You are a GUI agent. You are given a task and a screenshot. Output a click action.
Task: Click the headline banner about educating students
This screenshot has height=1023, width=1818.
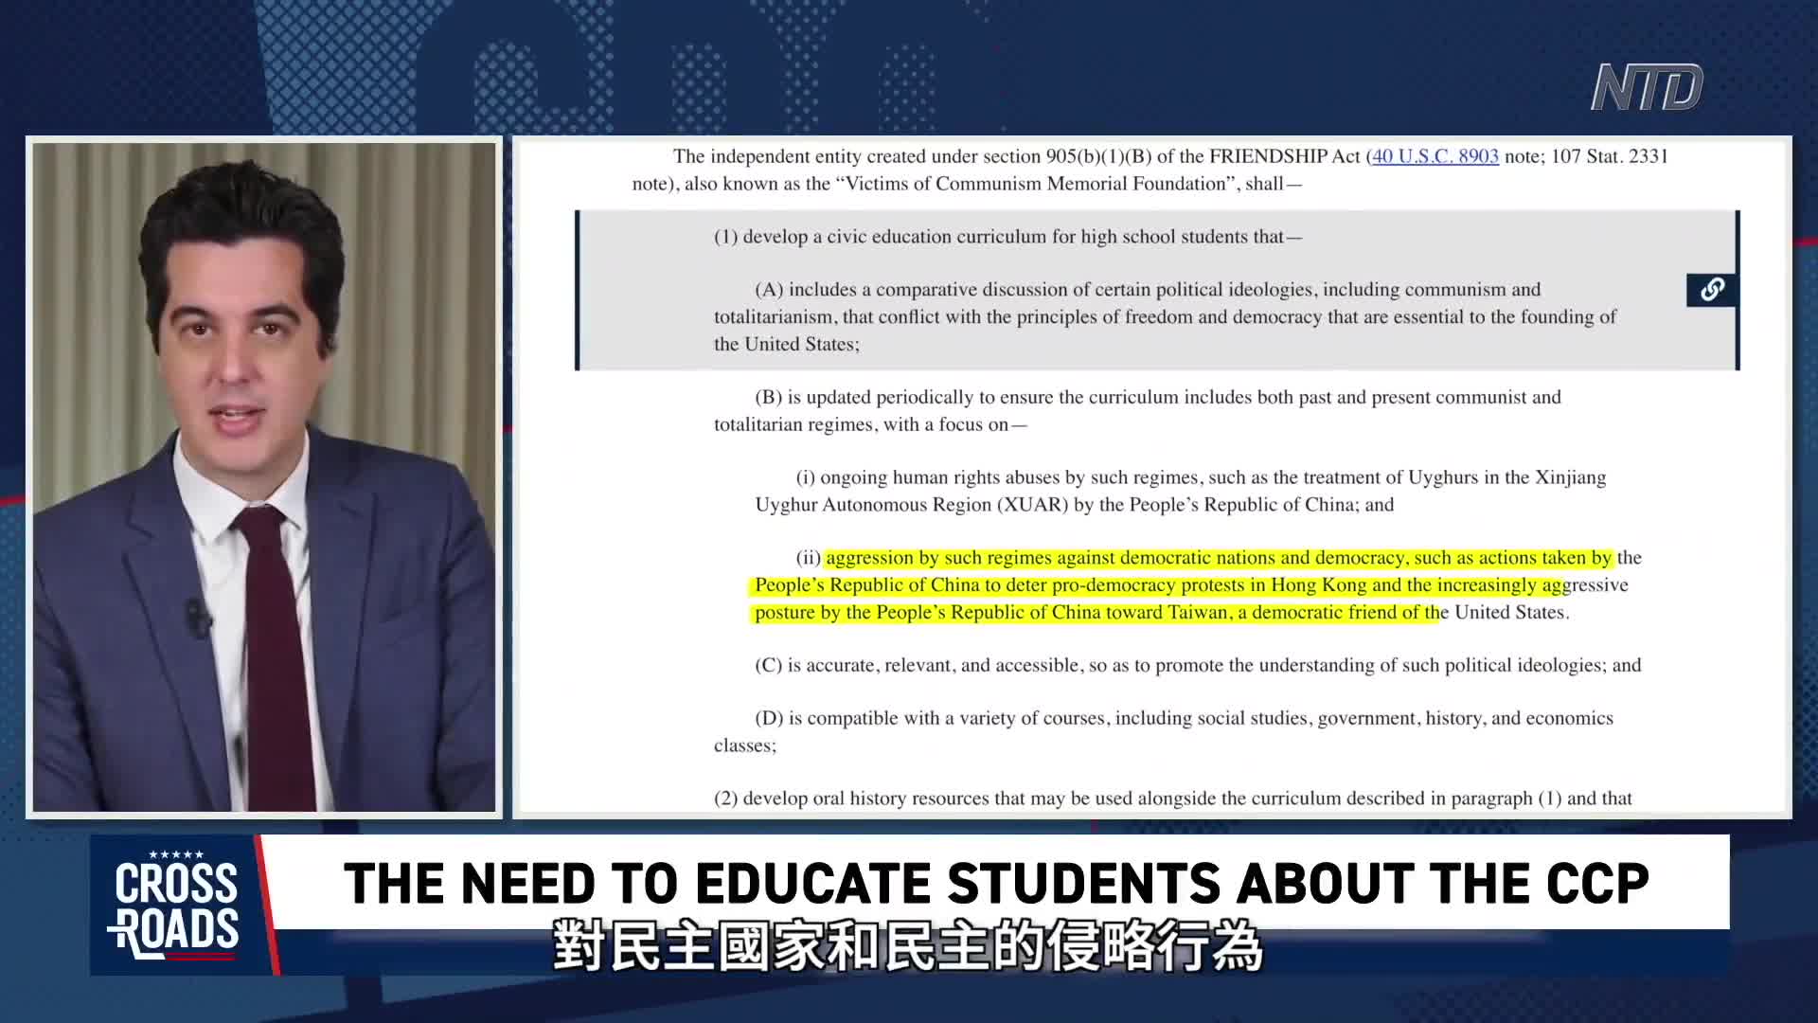click(994, 883)
